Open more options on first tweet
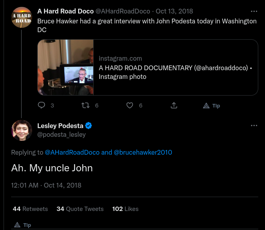265x230 pixels. pos(254,11)
